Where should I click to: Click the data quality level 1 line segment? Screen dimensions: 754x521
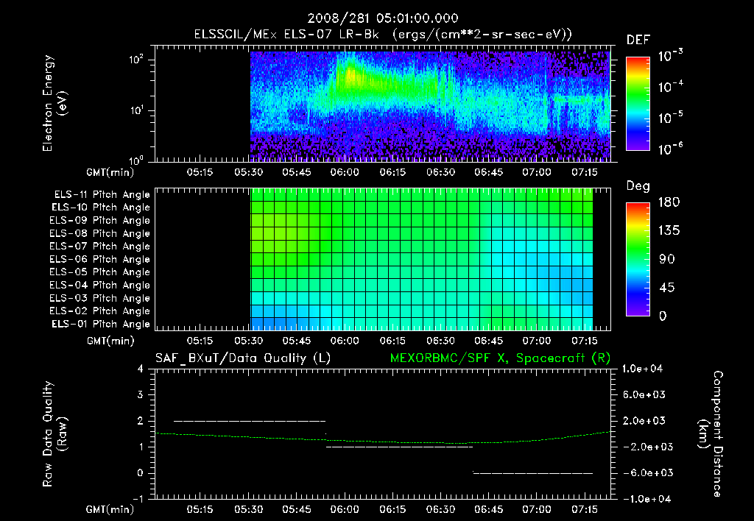[399, 447]
